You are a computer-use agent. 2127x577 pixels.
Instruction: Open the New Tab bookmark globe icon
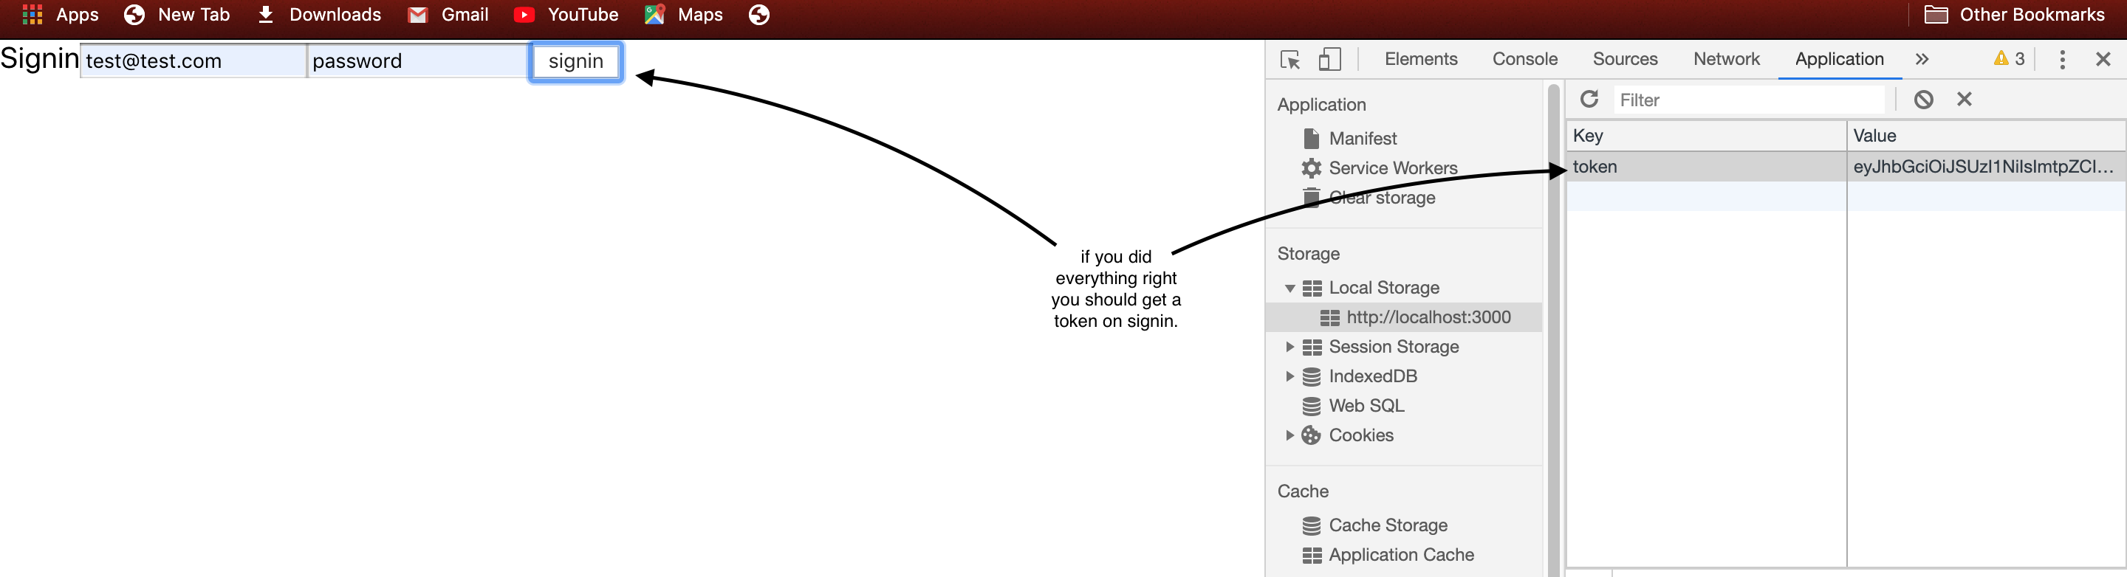tap(134, 14)
